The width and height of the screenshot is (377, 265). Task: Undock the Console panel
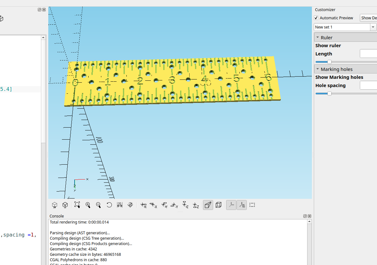305,216
